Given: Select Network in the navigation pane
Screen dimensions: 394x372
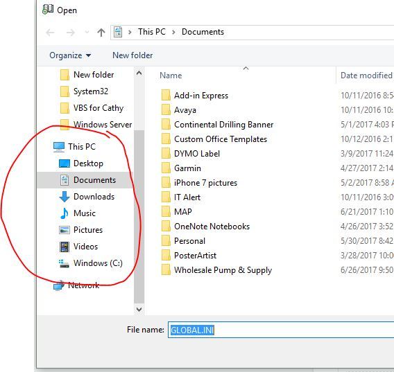Looking at the screenshot, I should (76, 285).
